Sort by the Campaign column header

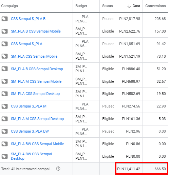[10, 6]
